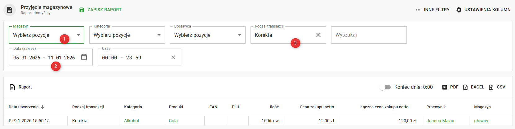Open Inne filtry options
This screenshot has height=129, width=515.
pos(433,10)
